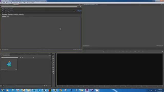This screenshot has height=92, width=164.
Task: Open the In: All dropdown in Project panel
Action: 28,57
